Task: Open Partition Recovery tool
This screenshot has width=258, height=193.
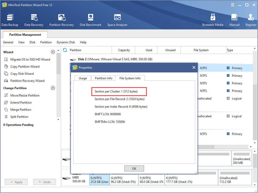Action: click(x=62, y=20)
